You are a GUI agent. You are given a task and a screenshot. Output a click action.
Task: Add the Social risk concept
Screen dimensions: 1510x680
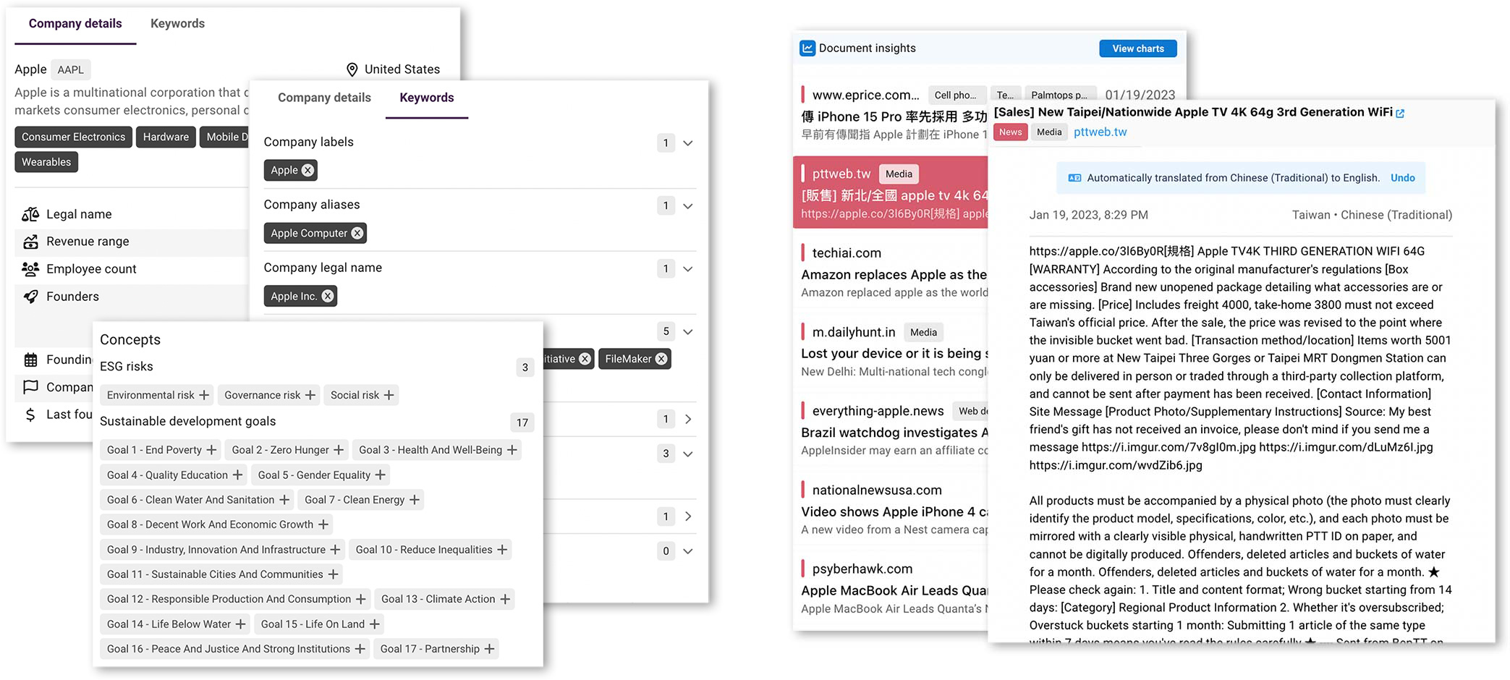[x=389, y=395]
